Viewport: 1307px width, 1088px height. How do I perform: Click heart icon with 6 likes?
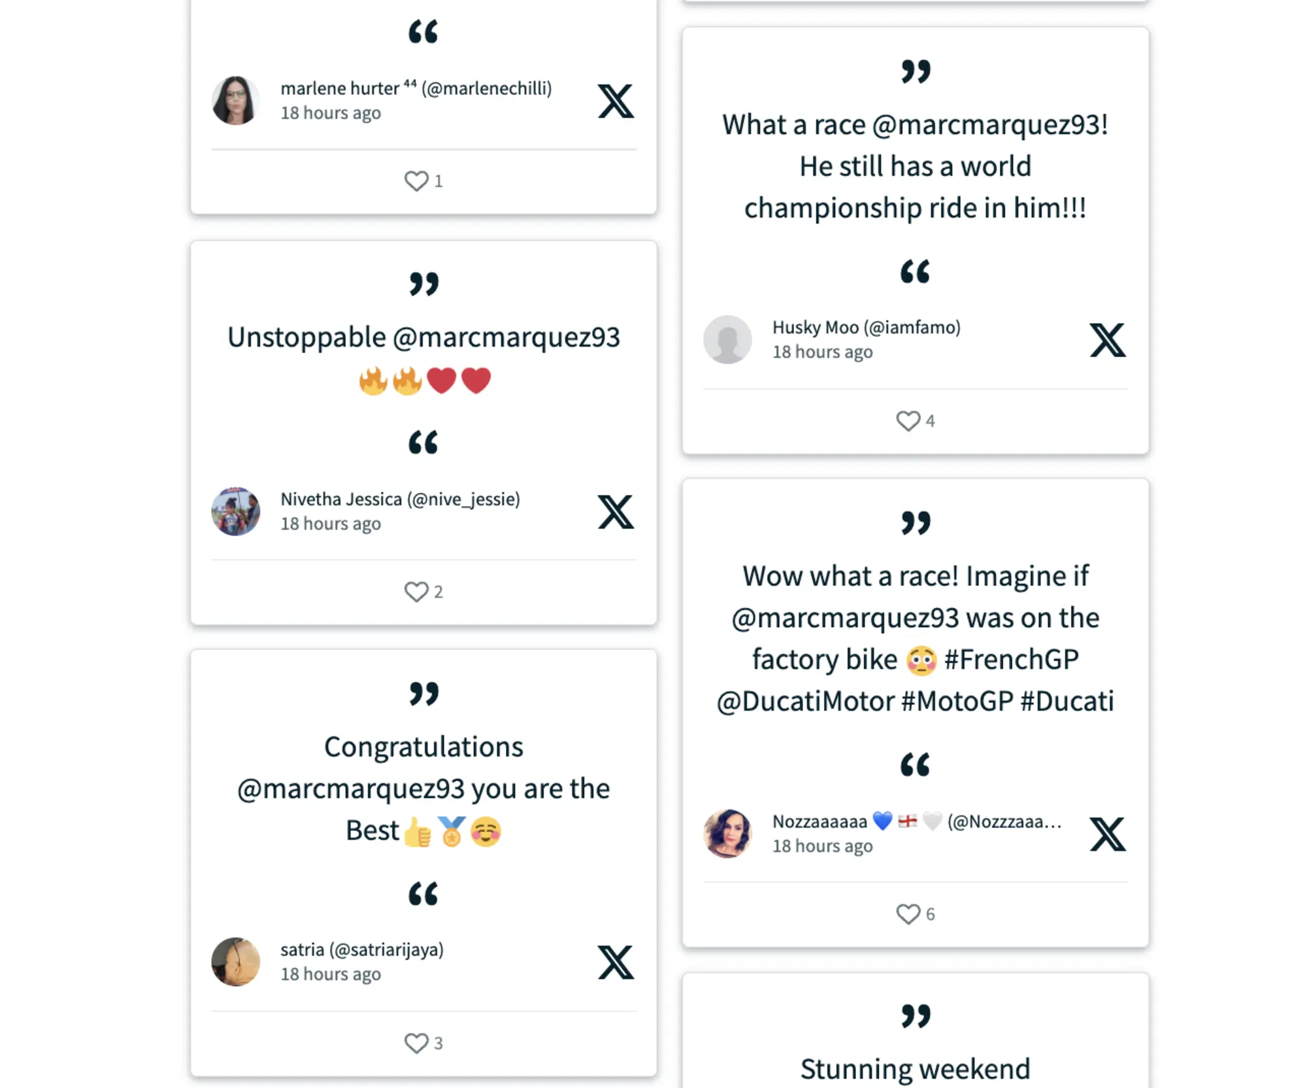tap(908, 914)
